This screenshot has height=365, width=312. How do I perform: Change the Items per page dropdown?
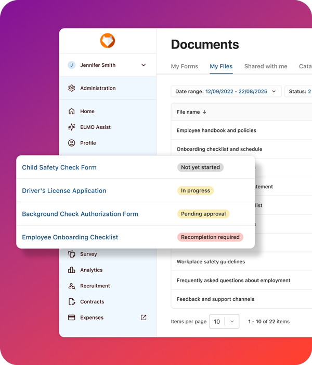[224, 322]
